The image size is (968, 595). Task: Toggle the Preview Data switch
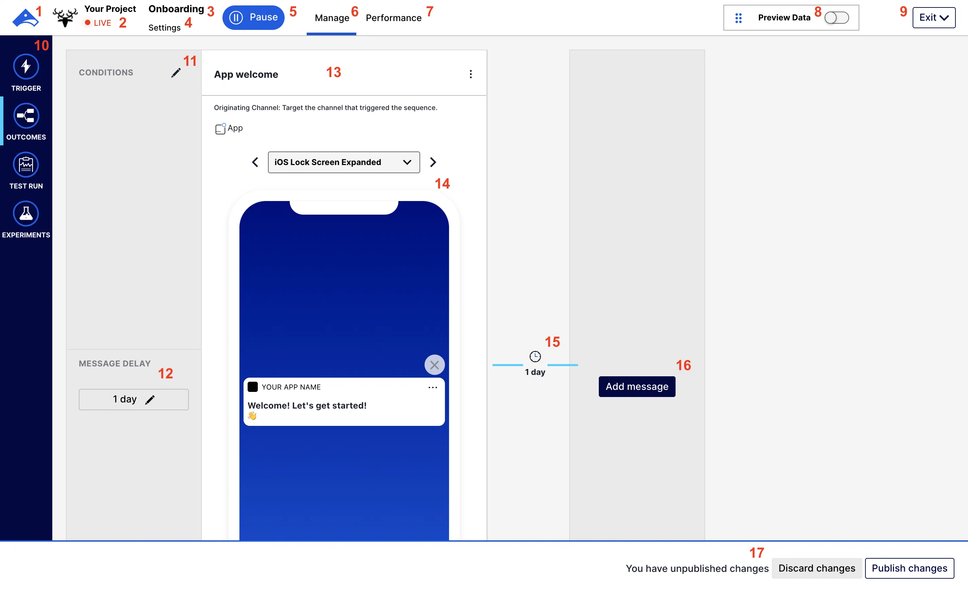(837, 18)
